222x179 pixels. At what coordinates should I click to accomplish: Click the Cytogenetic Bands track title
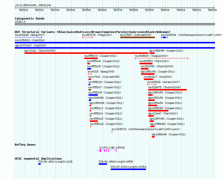(x=30, y=18)
